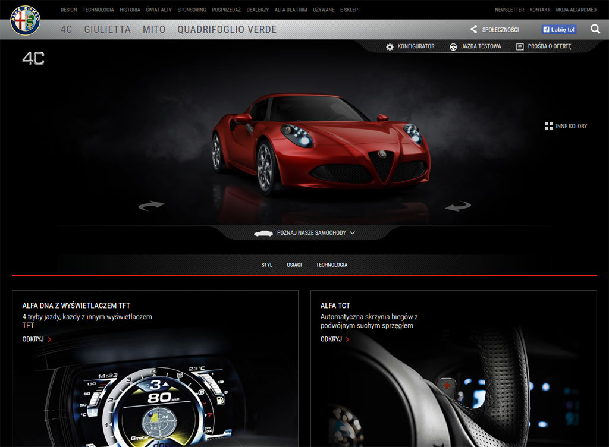Open Moja AlfaRomeo
This screenshot has height=447, width=609.
tap(576, 10)
